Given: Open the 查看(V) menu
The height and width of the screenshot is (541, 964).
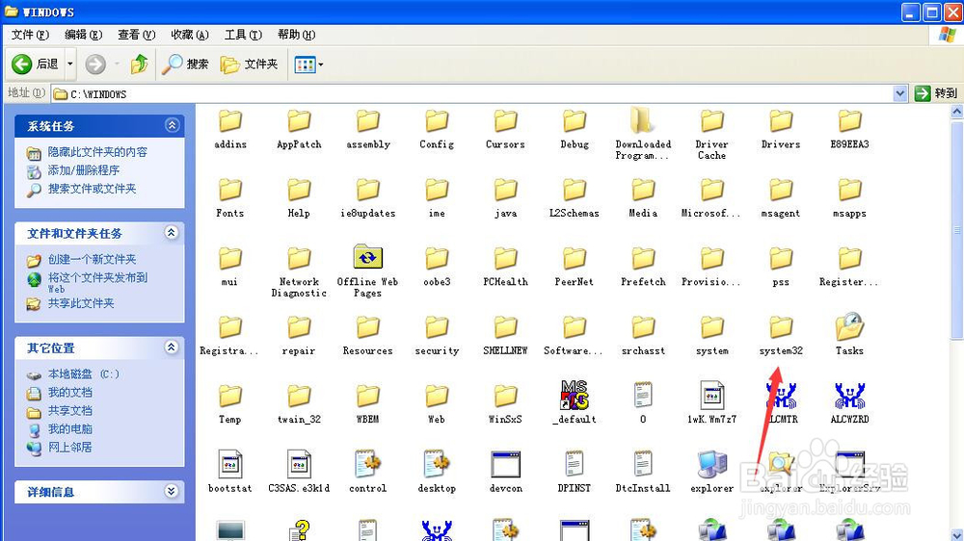Looking at the screenshot, I should pyautogui.click(x=137, y=35).
